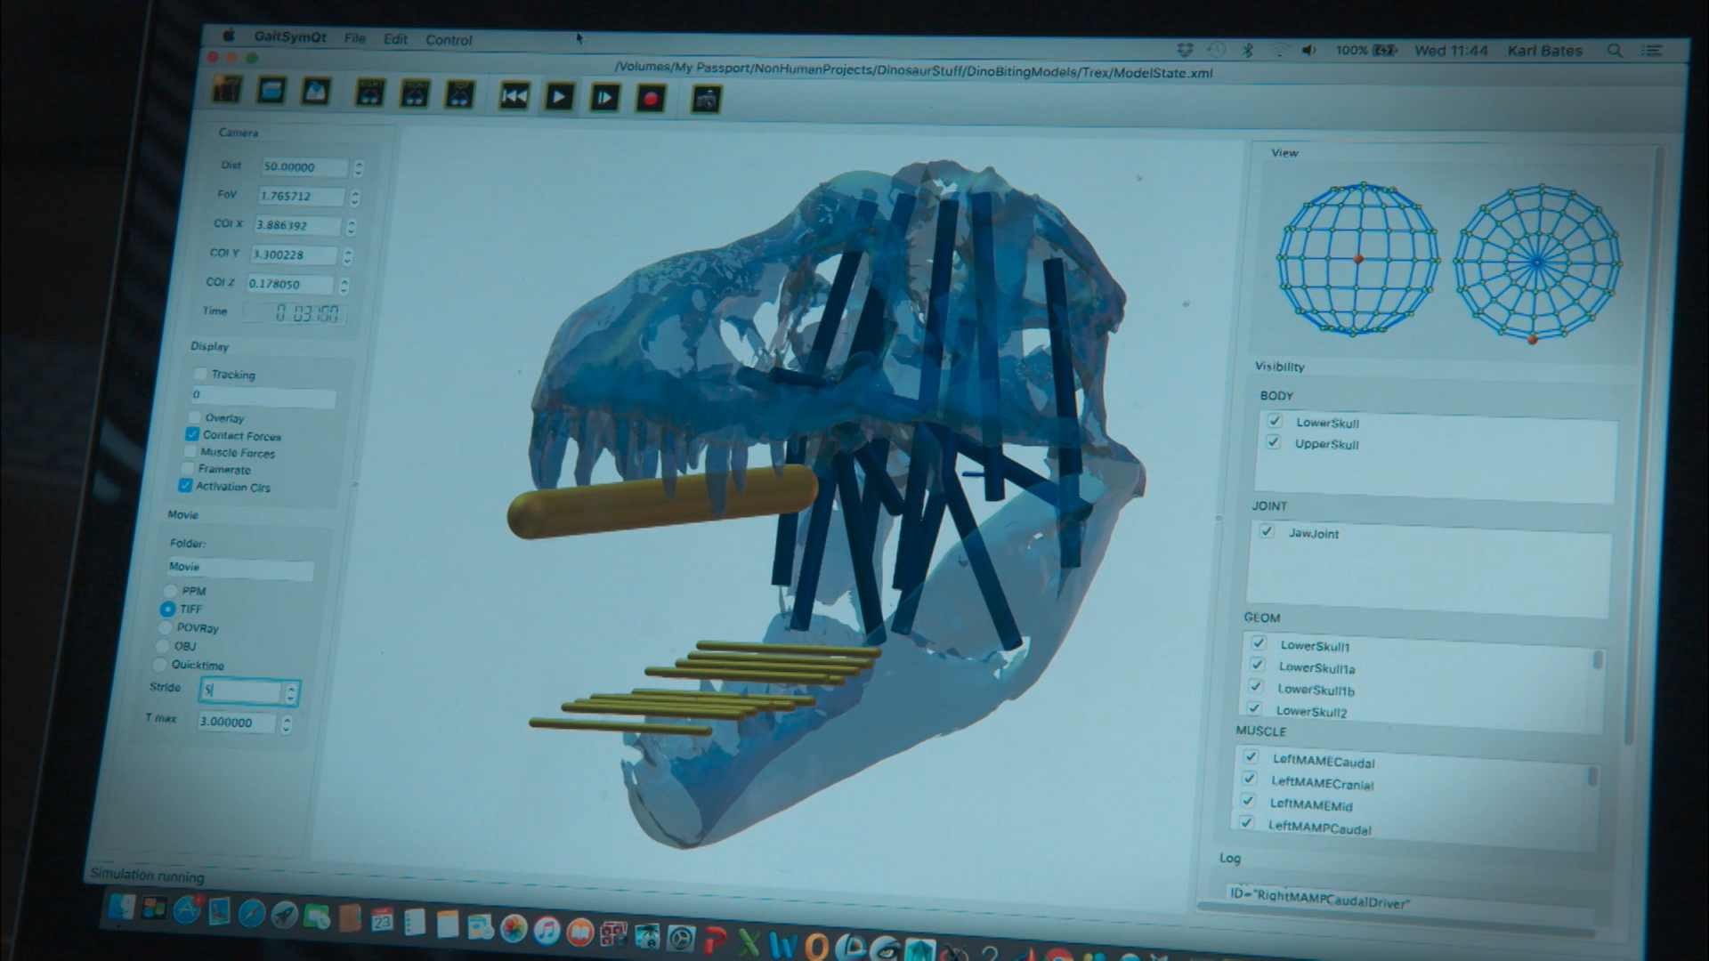Click the toolbar icon right of the open-folder icon

[x=316, y=91]
